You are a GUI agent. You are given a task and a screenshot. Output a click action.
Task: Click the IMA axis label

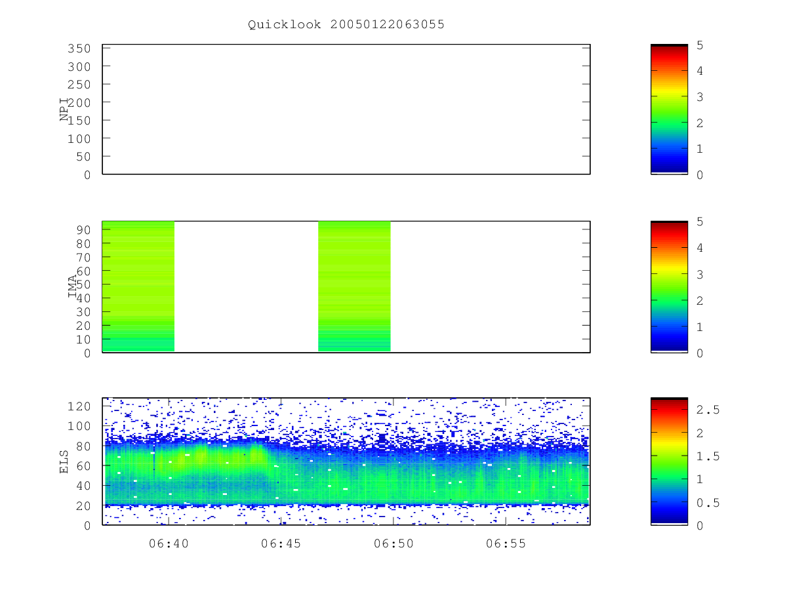click(x=72, y=287)
